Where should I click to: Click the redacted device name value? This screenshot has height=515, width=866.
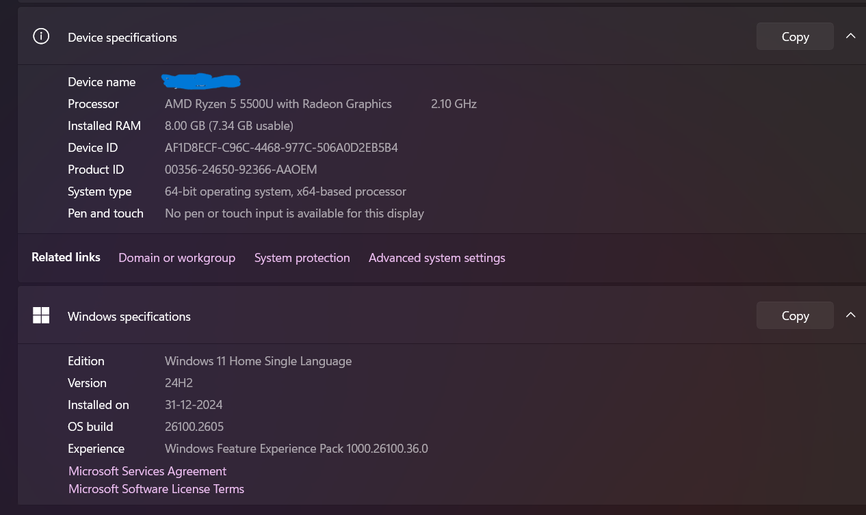(201, 82)
